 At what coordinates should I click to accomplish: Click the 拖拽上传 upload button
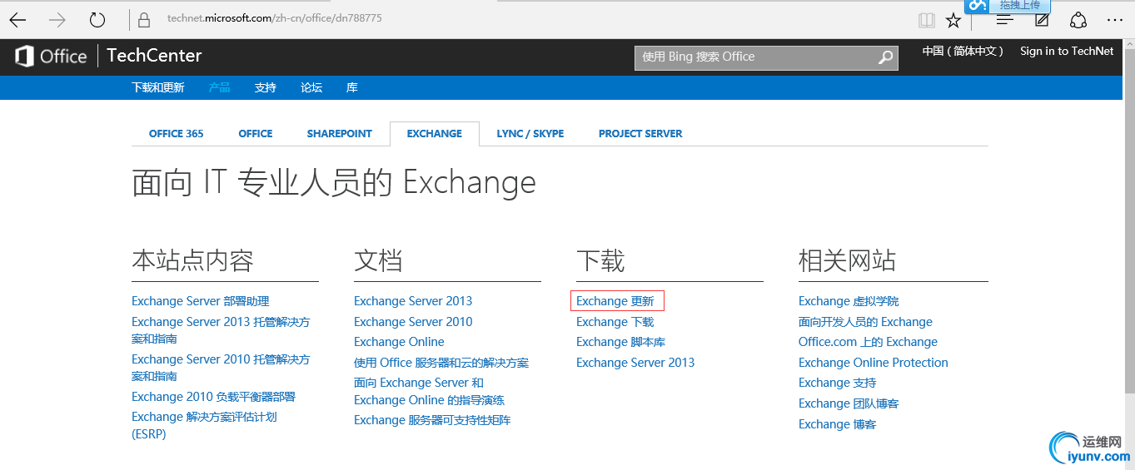(x=1008, y=6)
